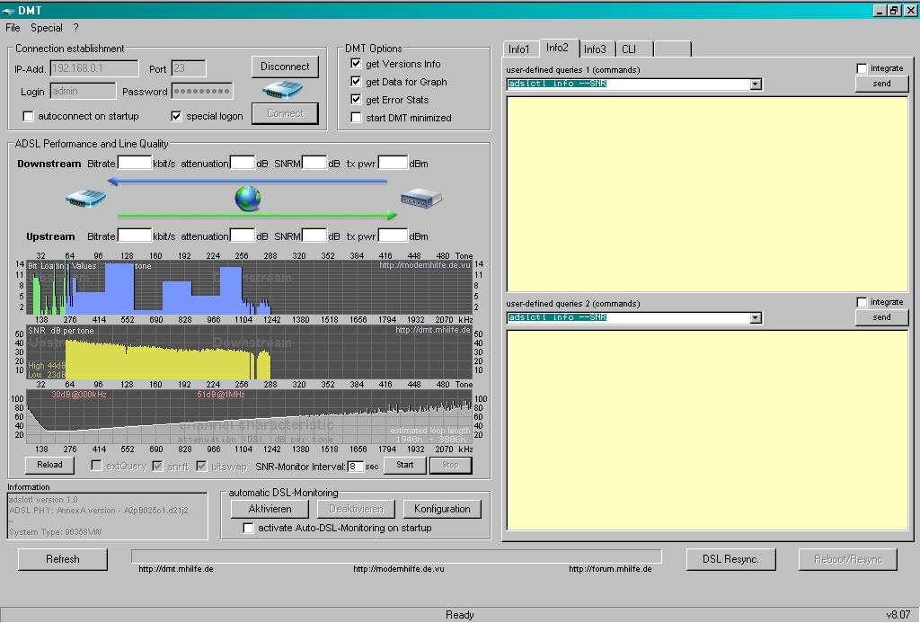Check integrate box for user-defined queries 1
This screenshot has height=623, width=920.
[862, 68]
